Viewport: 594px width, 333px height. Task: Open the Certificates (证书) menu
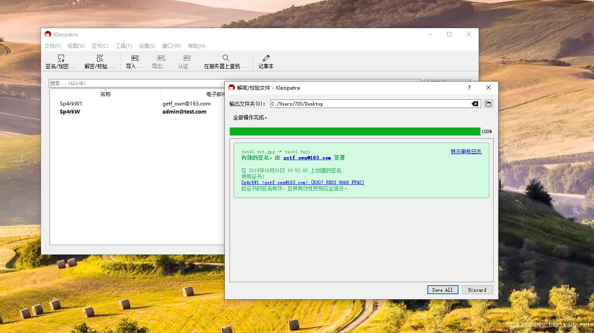[100, 46]
